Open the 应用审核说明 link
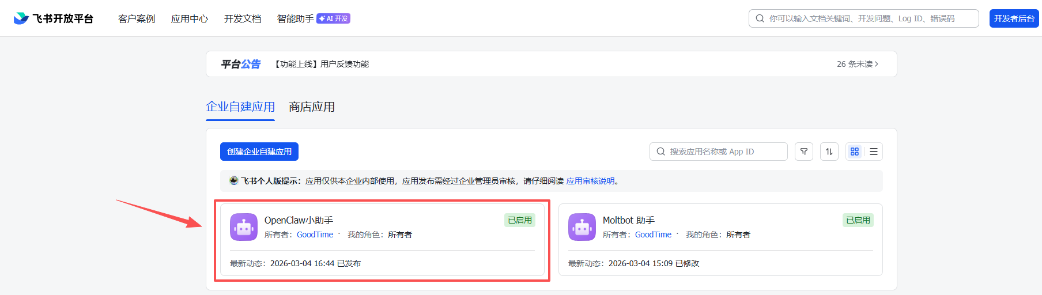 590,181
